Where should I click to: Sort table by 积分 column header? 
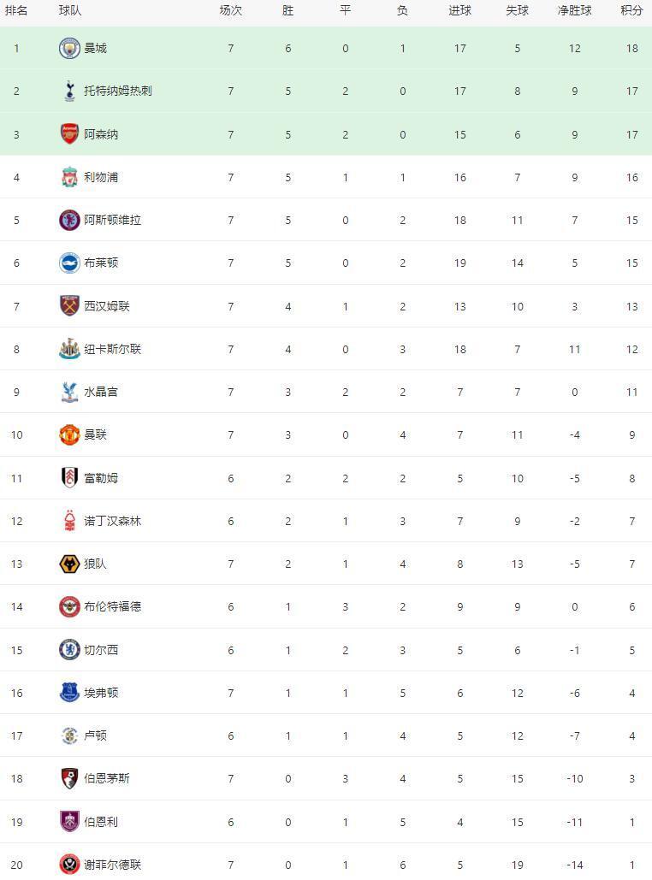point(631,11)
